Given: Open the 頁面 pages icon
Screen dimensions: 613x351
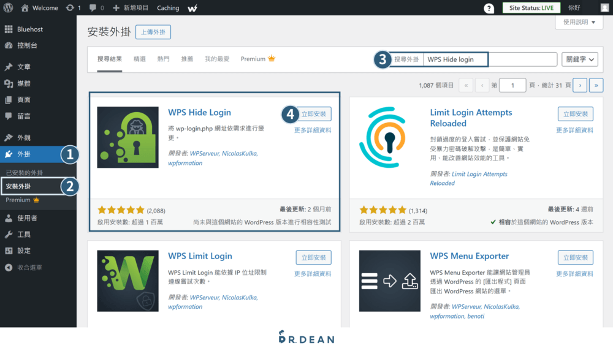Looking at the screenshot, I should coord(8,100).
